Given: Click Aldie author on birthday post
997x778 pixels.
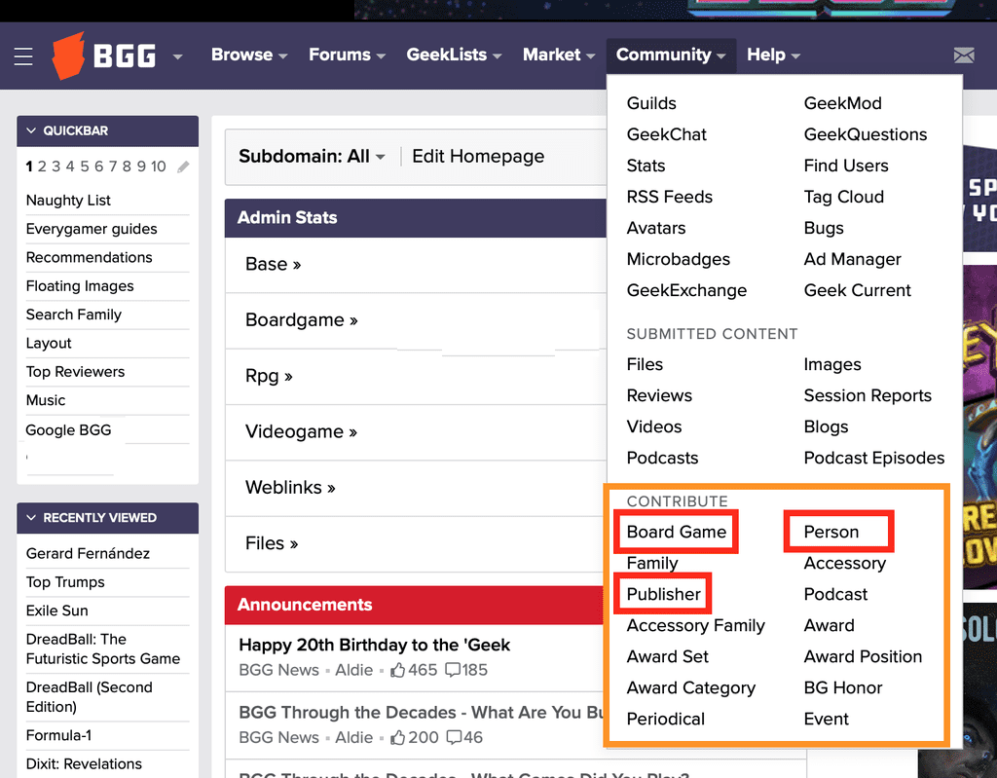Looking at the screenshot, I should [x=353, y=670].
